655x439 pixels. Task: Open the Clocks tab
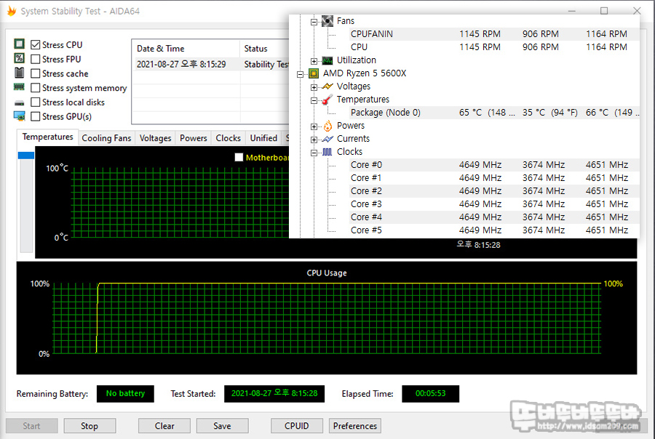click(228, 138)
